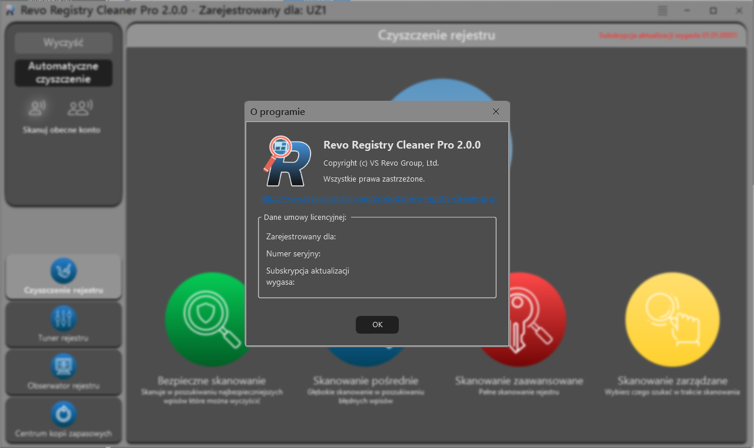Click the 'Dane umowy licencyjnej:' group title

point(305,217)
